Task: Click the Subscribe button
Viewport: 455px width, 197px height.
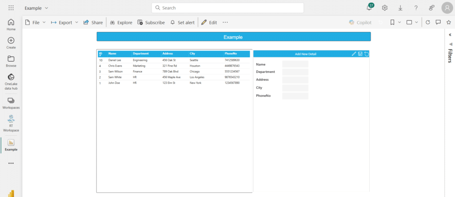Action: pos(151,22)
